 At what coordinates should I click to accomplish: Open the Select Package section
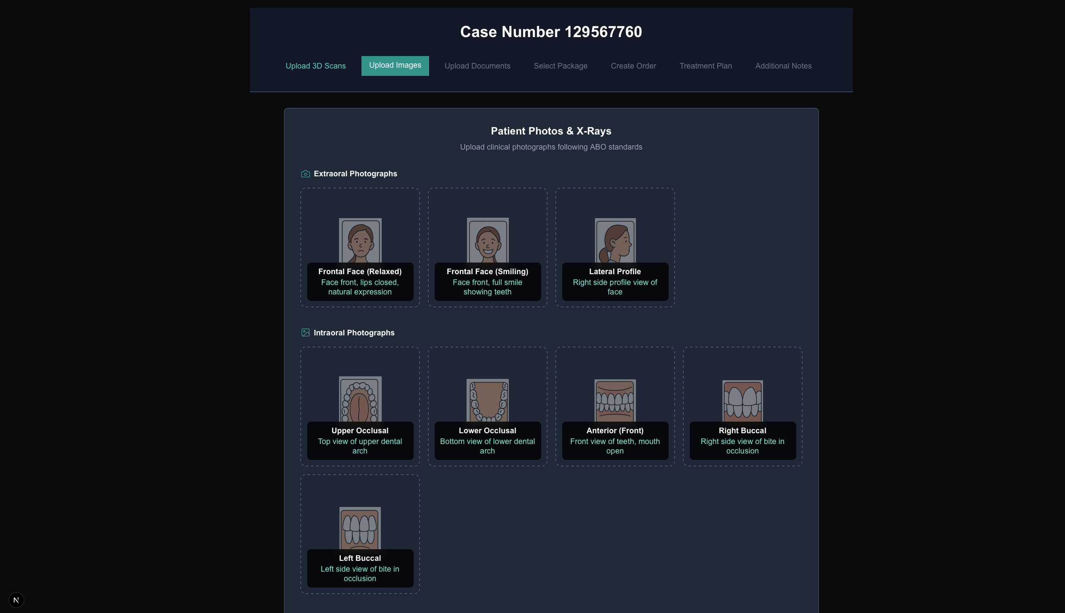pos(561,66)
